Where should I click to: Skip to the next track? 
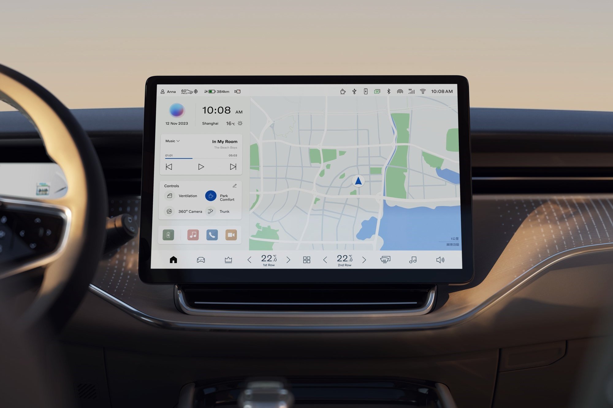(233, 169)
